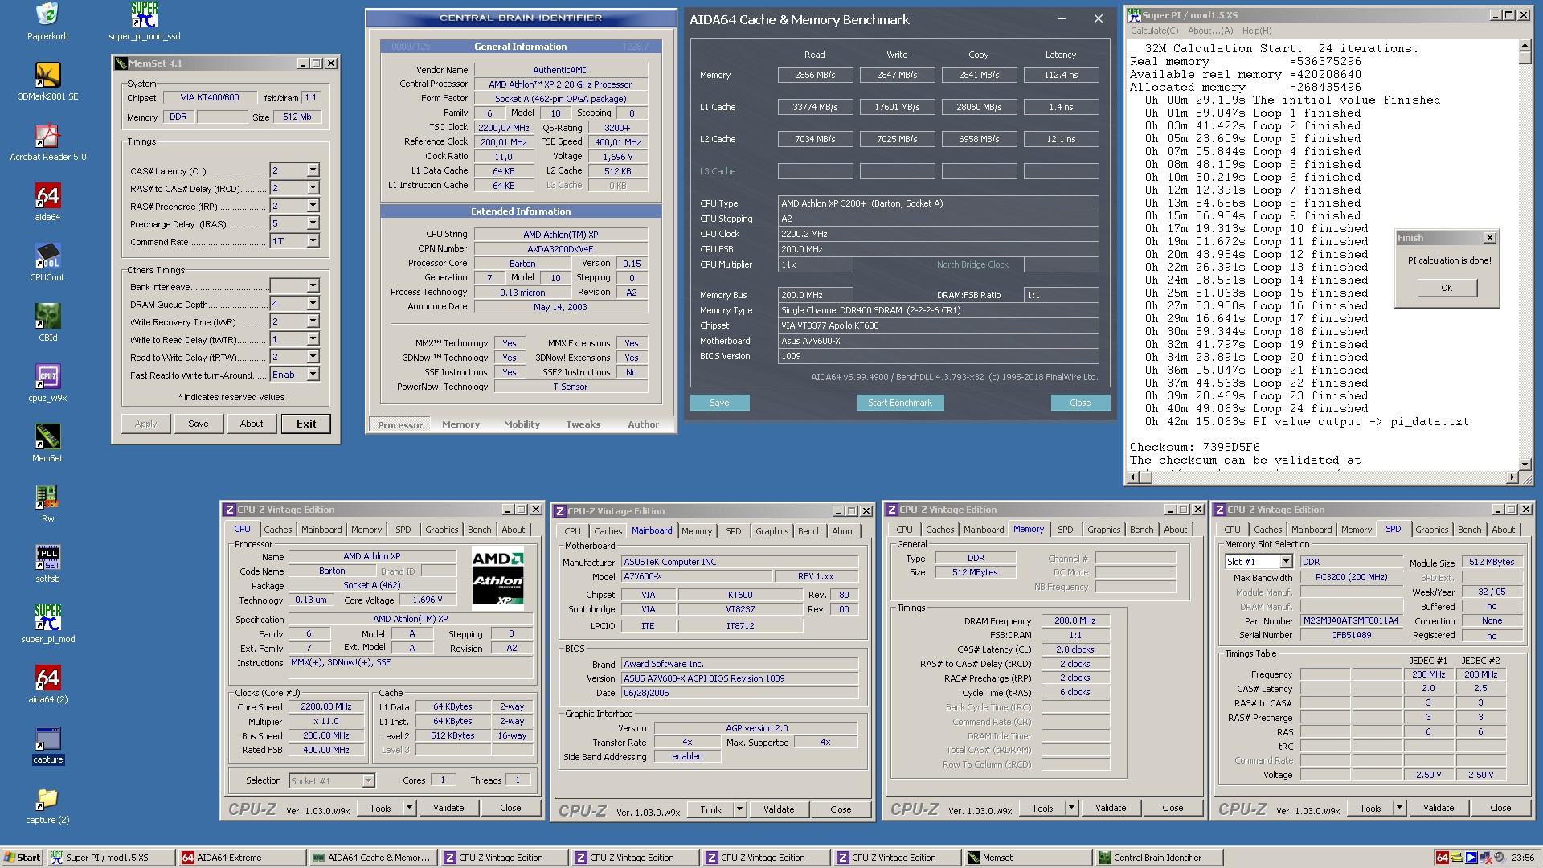Open Tweaks tab in Central Brain Identifier
The width and height of the screenshot is (1543, 868).
coord(583,424)
